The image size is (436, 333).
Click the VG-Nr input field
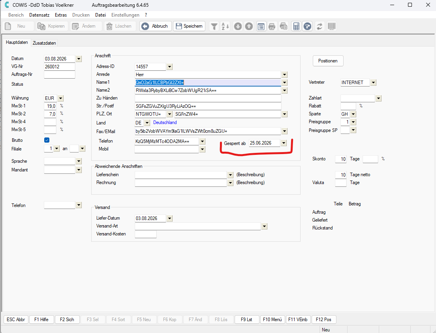60,66
